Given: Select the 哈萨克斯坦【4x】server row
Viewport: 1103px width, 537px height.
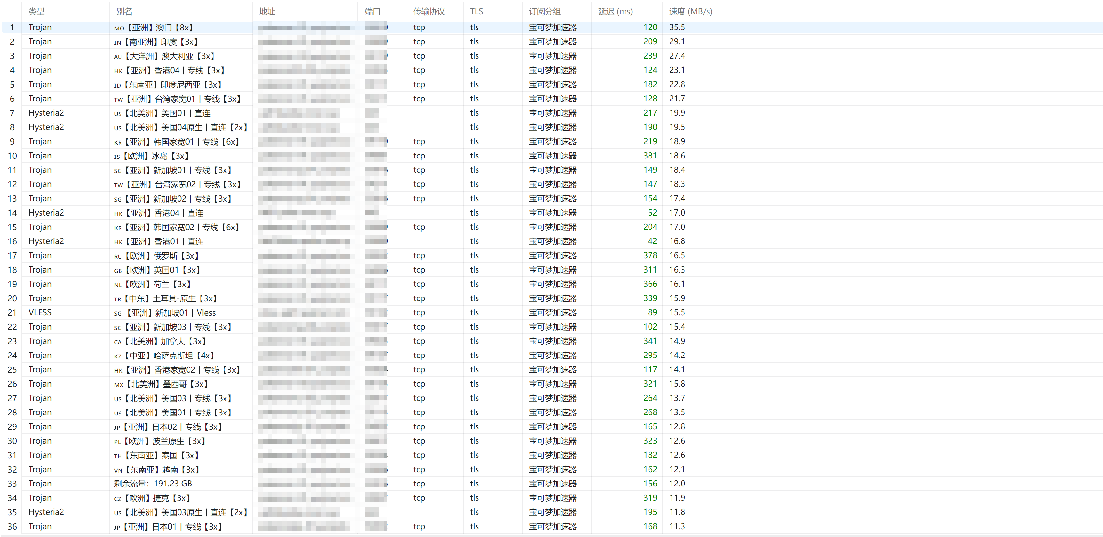Looking at the screenshot, I should (x=551, y=356).
